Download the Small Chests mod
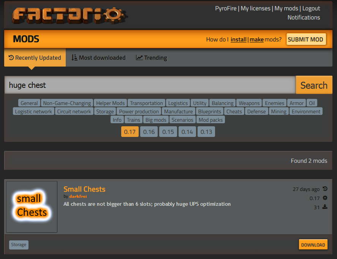 coord(313,245)
